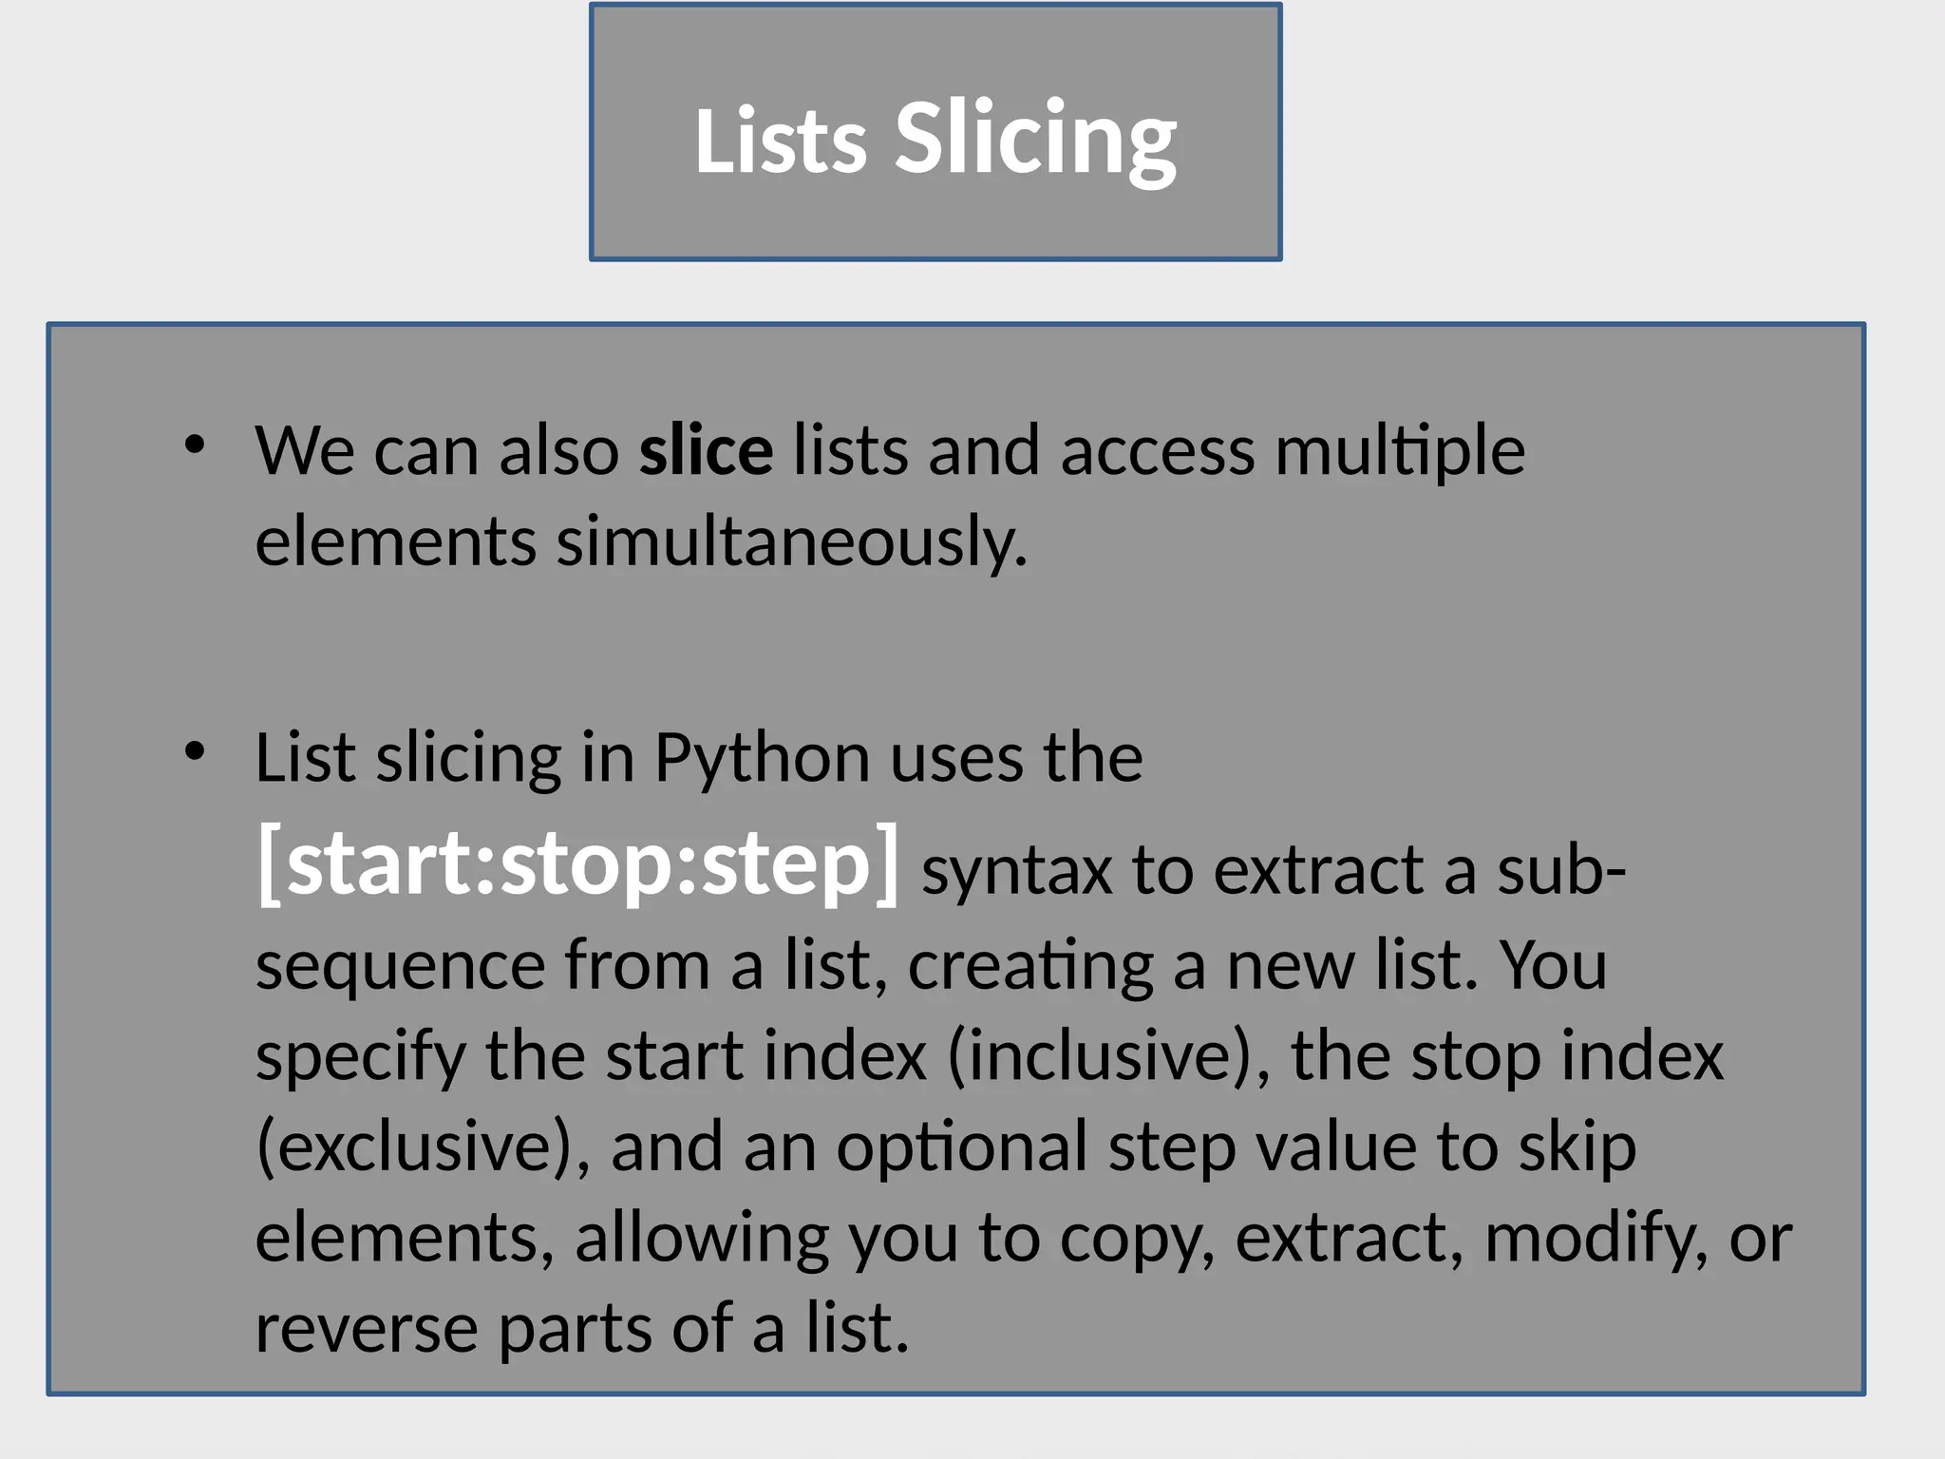1945x1459 pixels.
Task: Click the first bullet point marker
Action: coord(195,445)
